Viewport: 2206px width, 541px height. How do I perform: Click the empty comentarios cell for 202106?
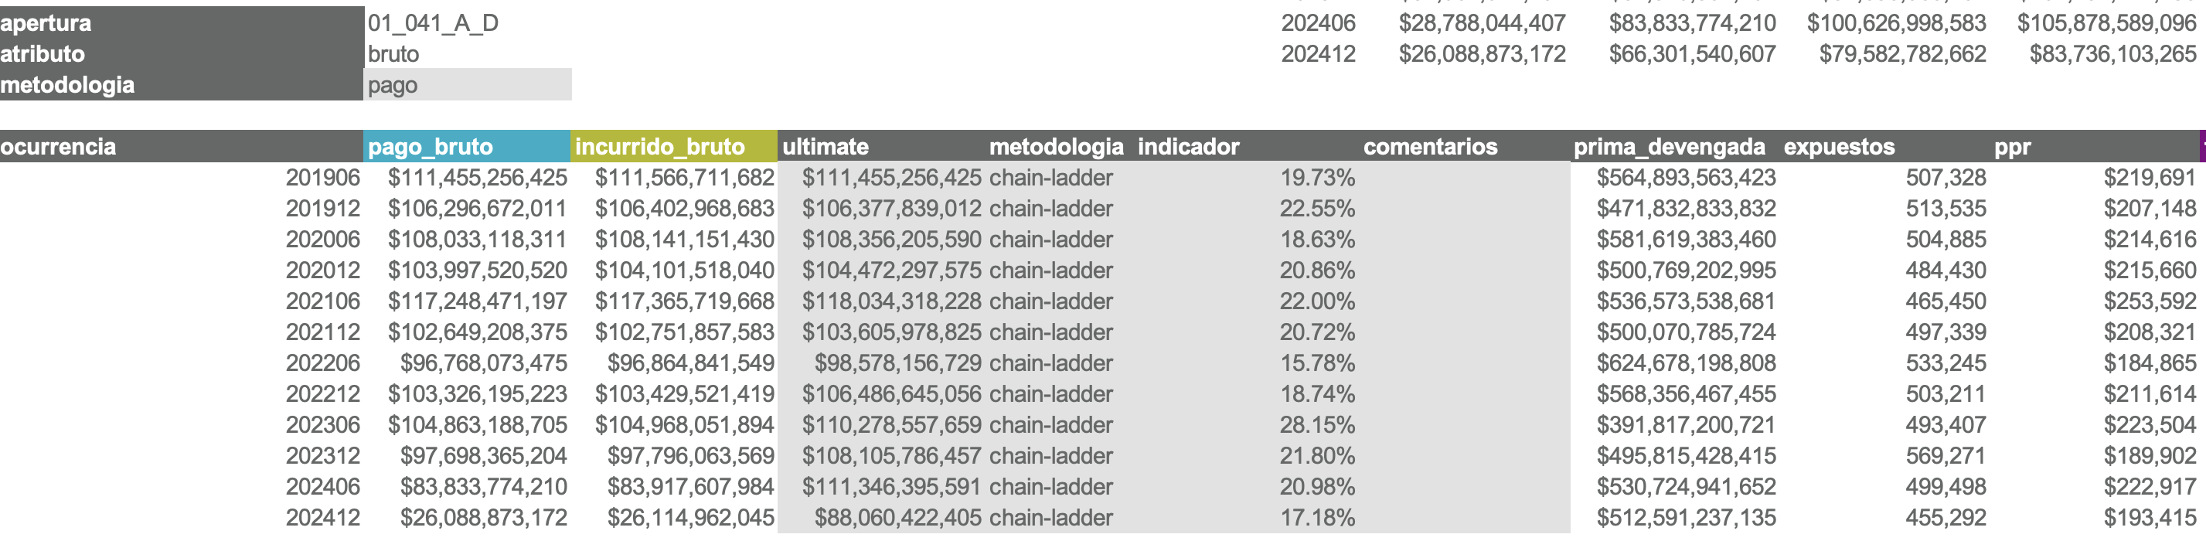(x=1465, y=301)
